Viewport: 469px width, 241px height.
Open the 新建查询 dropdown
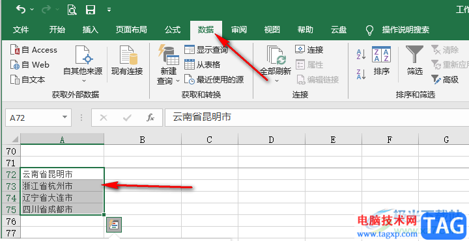[x=168, y=64]
